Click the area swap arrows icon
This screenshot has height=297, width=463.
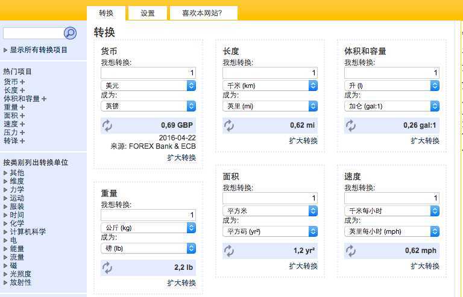[x=229, y=251]
